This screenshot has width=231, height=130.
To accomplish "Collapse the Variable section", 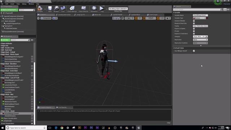I will tap(174, 13).
